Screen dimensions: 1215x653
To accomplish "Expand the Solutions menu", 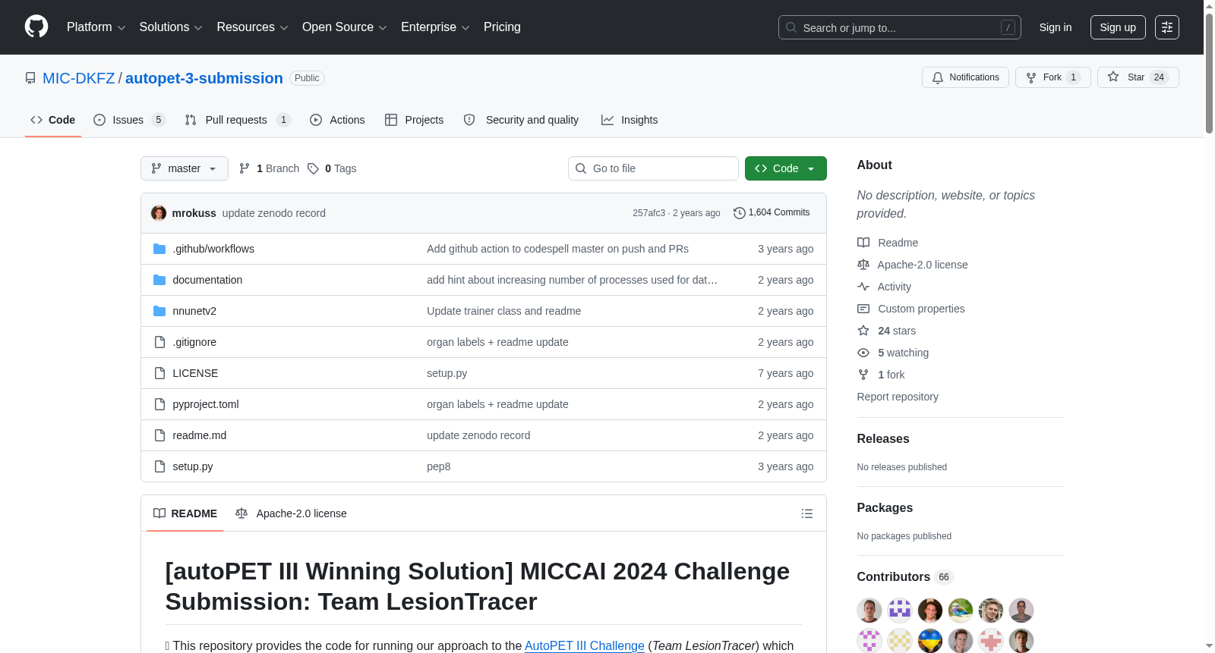I will [171, 27].
